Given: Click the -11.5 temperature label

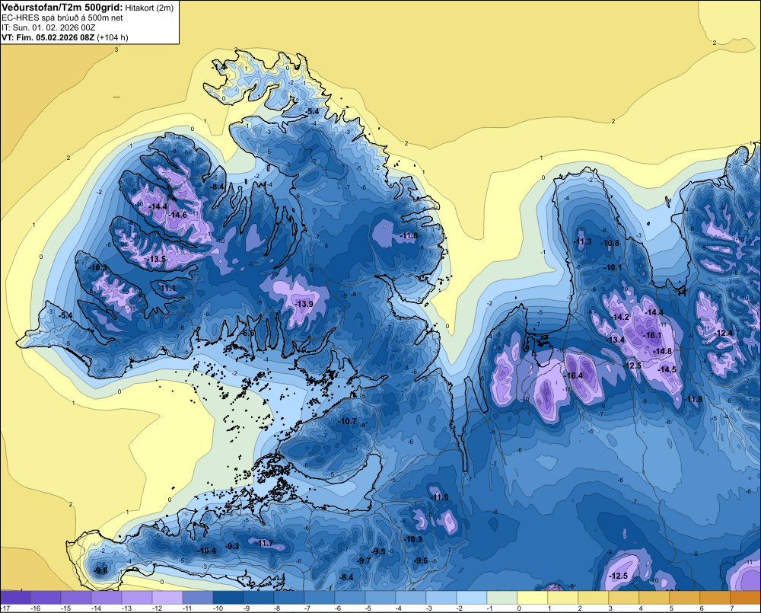Looking at the screenshot, I should coord(440,497).
